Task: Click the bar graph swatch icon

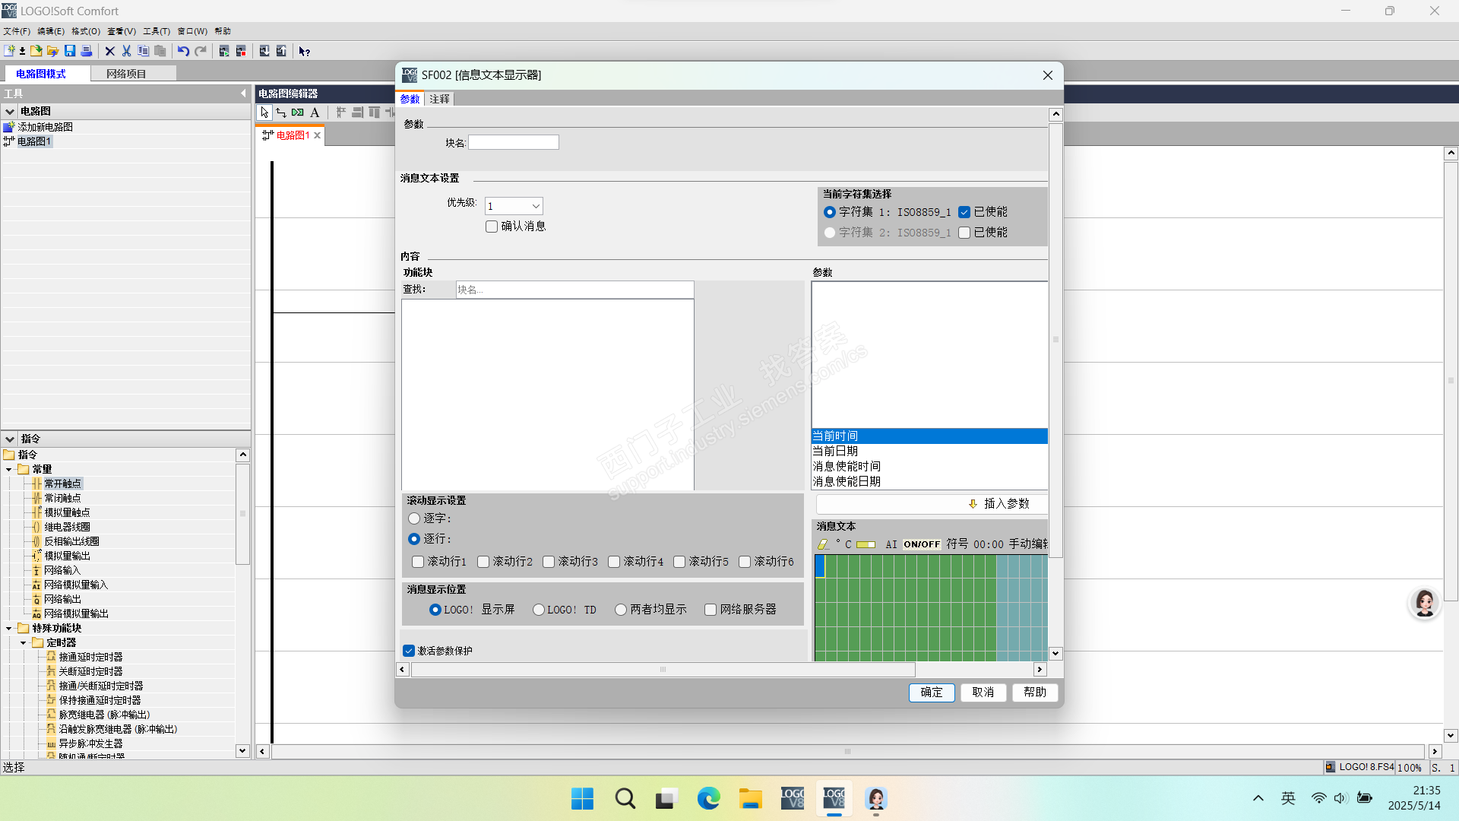Action: tap(866, 544)
